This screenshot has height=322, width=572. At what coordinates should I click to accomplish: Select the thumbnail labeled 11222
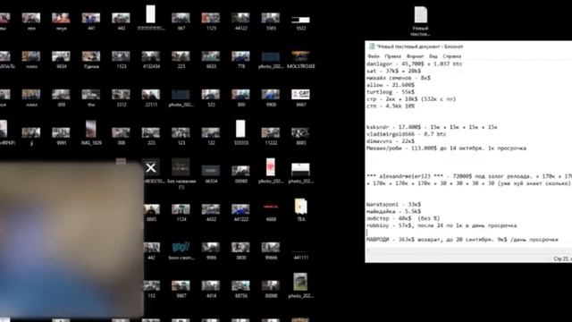pyautogui.click(x=271, y=136)
